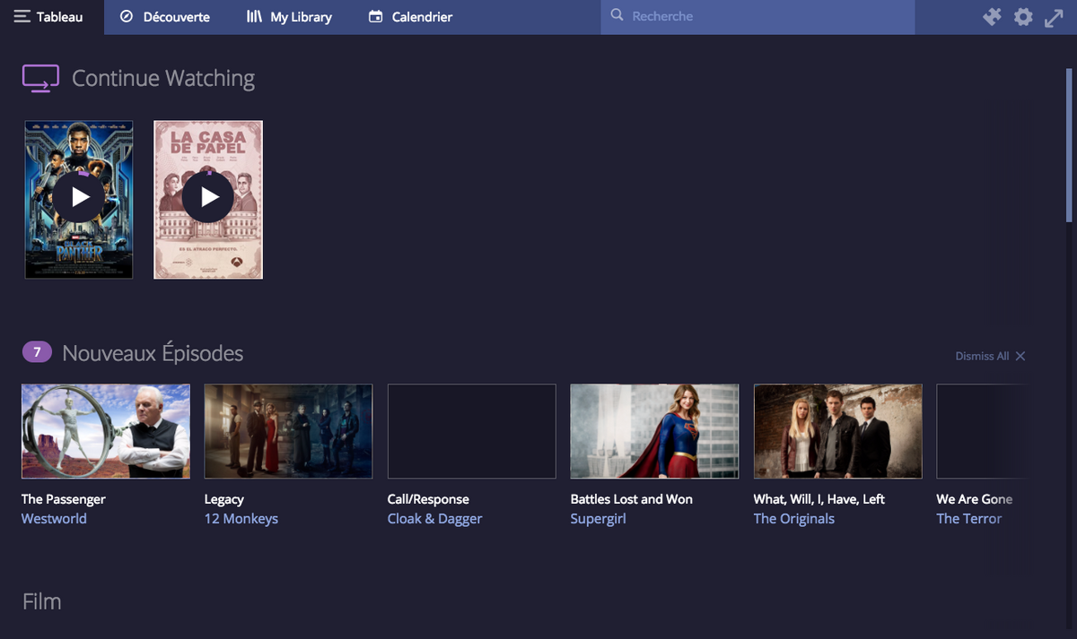Screen dimensions: 1077x639
Task: Open The Originals episode thumbnail
Action: point(838,431)
